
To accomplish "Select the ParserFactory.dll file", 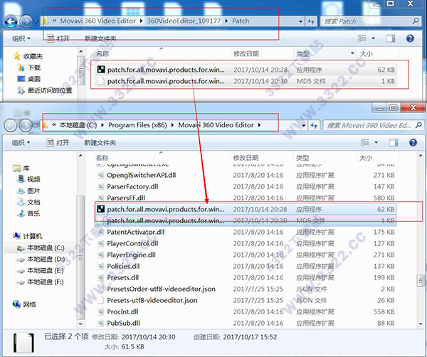I will [x=246, y=186].
